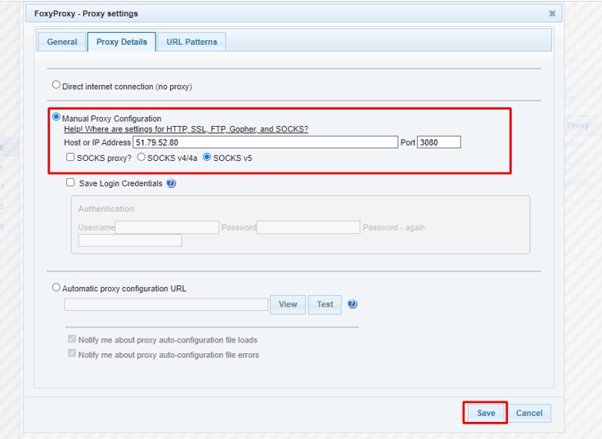
Task: Choose the SOCKS v5 option
Action: 207,157
